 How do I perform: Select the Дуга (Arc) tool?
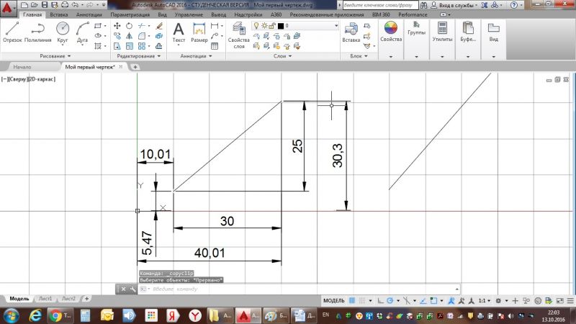pos(82,32)
